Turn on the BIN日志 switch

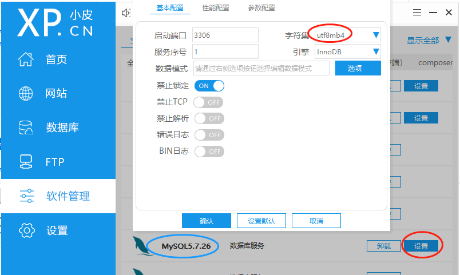(x=209, y=152)
